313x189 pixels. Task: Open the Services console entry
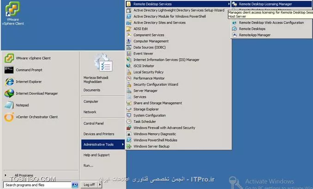click(140, 97)
